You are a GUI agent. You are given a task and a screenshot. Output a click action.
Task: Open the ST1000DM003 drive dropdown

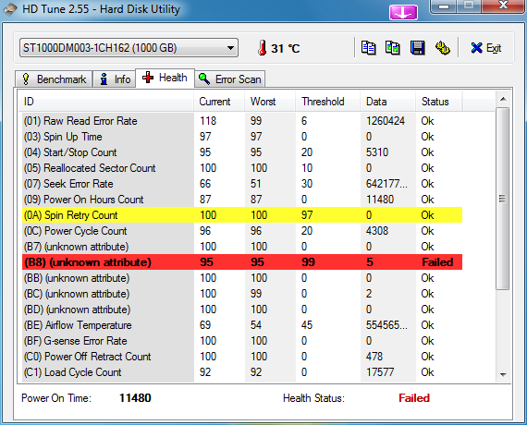tap(129, 48)
